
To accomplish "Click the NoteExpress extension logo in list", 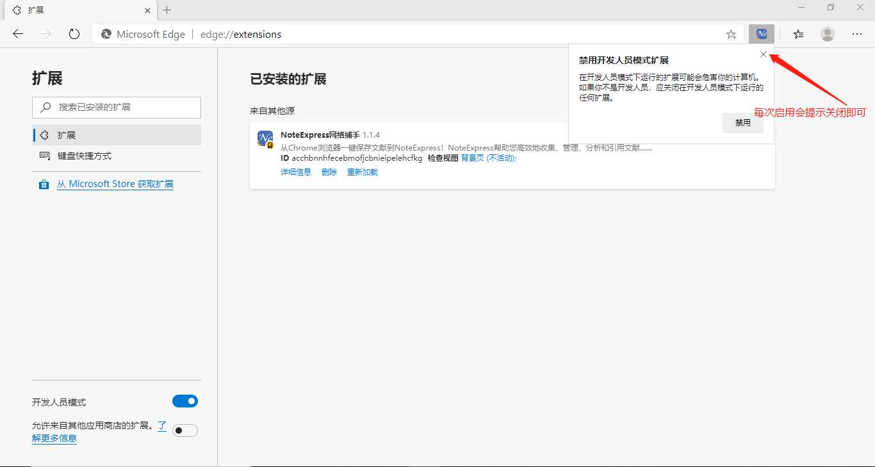I will click(x=265, y=139).
